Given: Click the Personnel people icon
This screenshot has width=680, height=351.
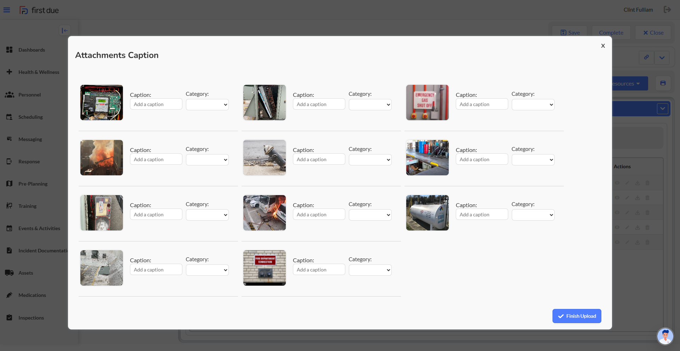Looking at the screenshot, I should (10, 95).
